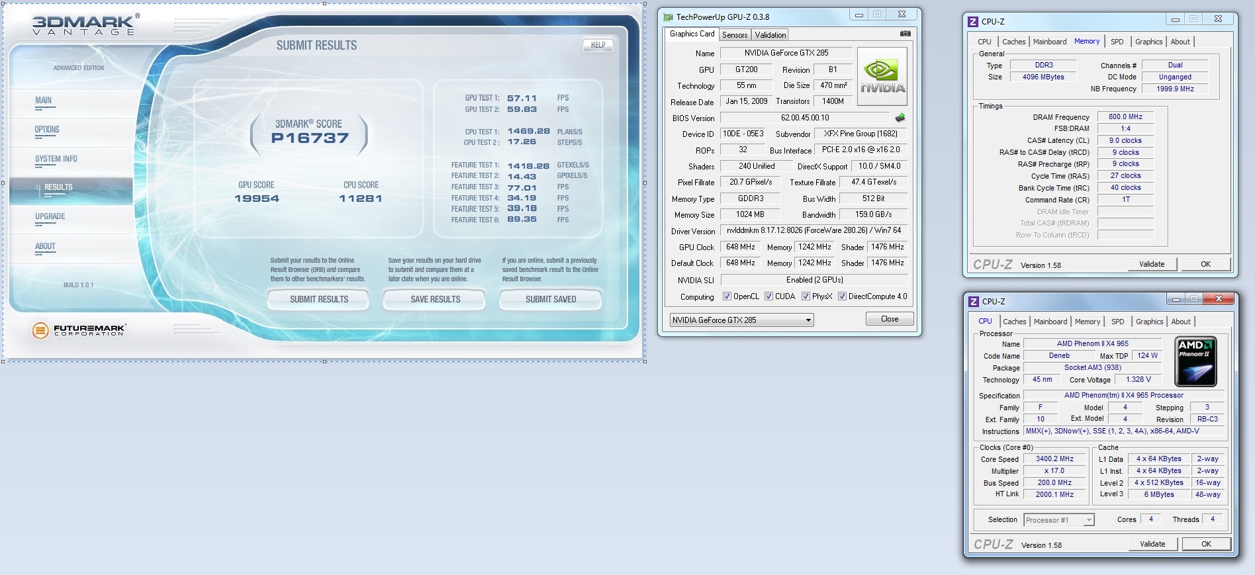Click the BIOS save chip icon in GPU-Z

coord(900,118)
